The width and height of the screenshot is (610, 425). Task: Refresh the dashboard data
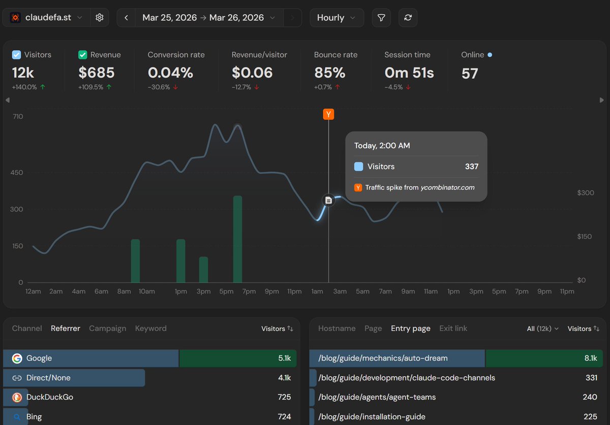tap(408, 18)
